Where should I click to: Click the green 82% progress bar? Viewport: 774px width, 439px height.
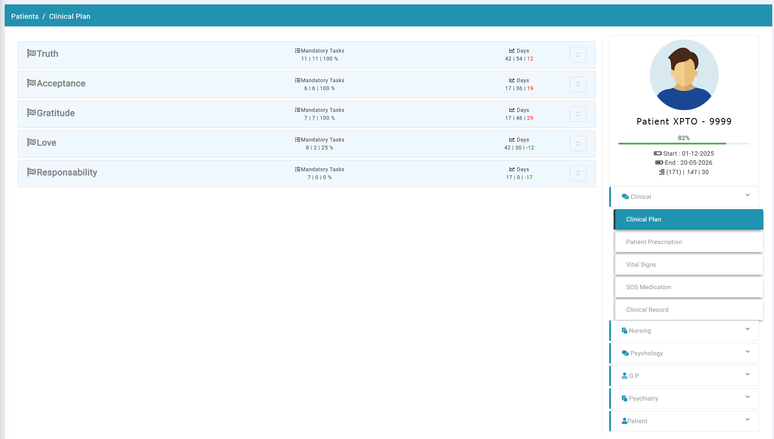(672, 144)
